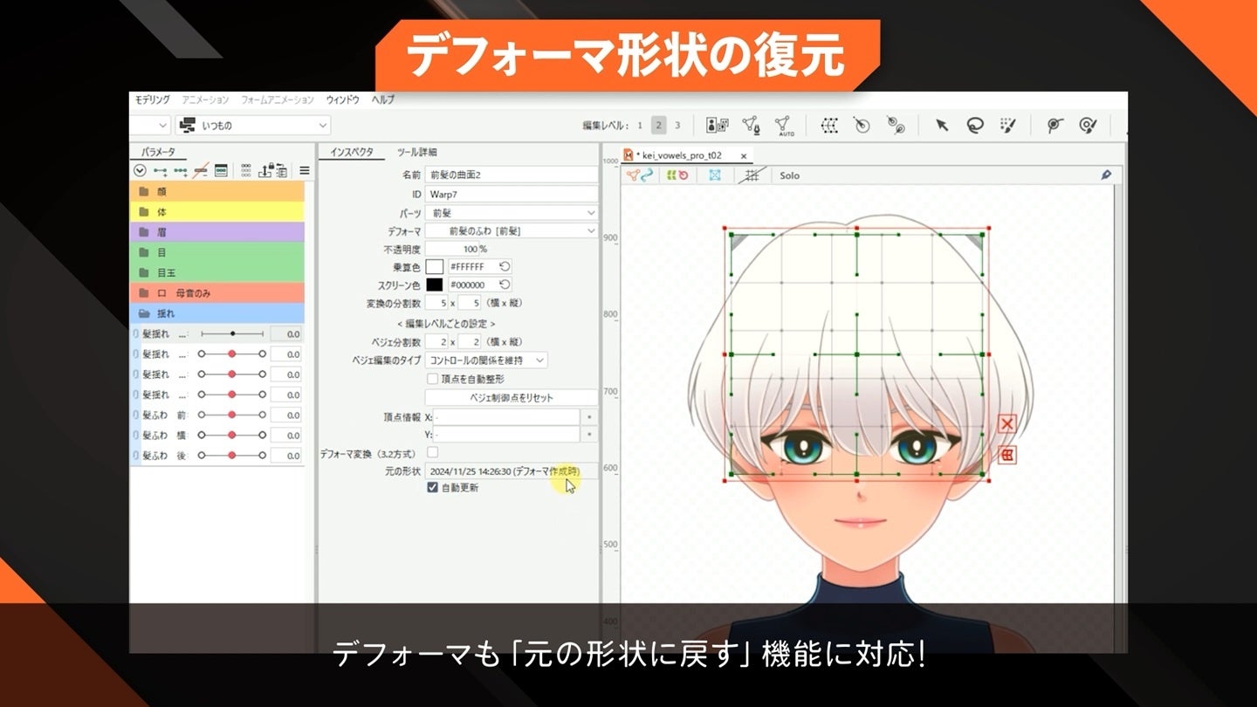Open the スクリーン色 black color swatch
Screen dimensions: 1257x707
(434, 285)
